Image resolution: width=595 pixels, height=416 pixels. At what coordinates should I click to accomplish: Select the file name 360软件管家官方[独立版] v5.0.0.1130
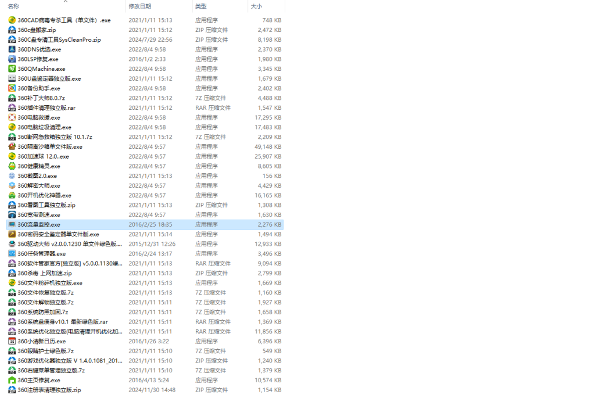pyautogui.click(x=70, y=263)
